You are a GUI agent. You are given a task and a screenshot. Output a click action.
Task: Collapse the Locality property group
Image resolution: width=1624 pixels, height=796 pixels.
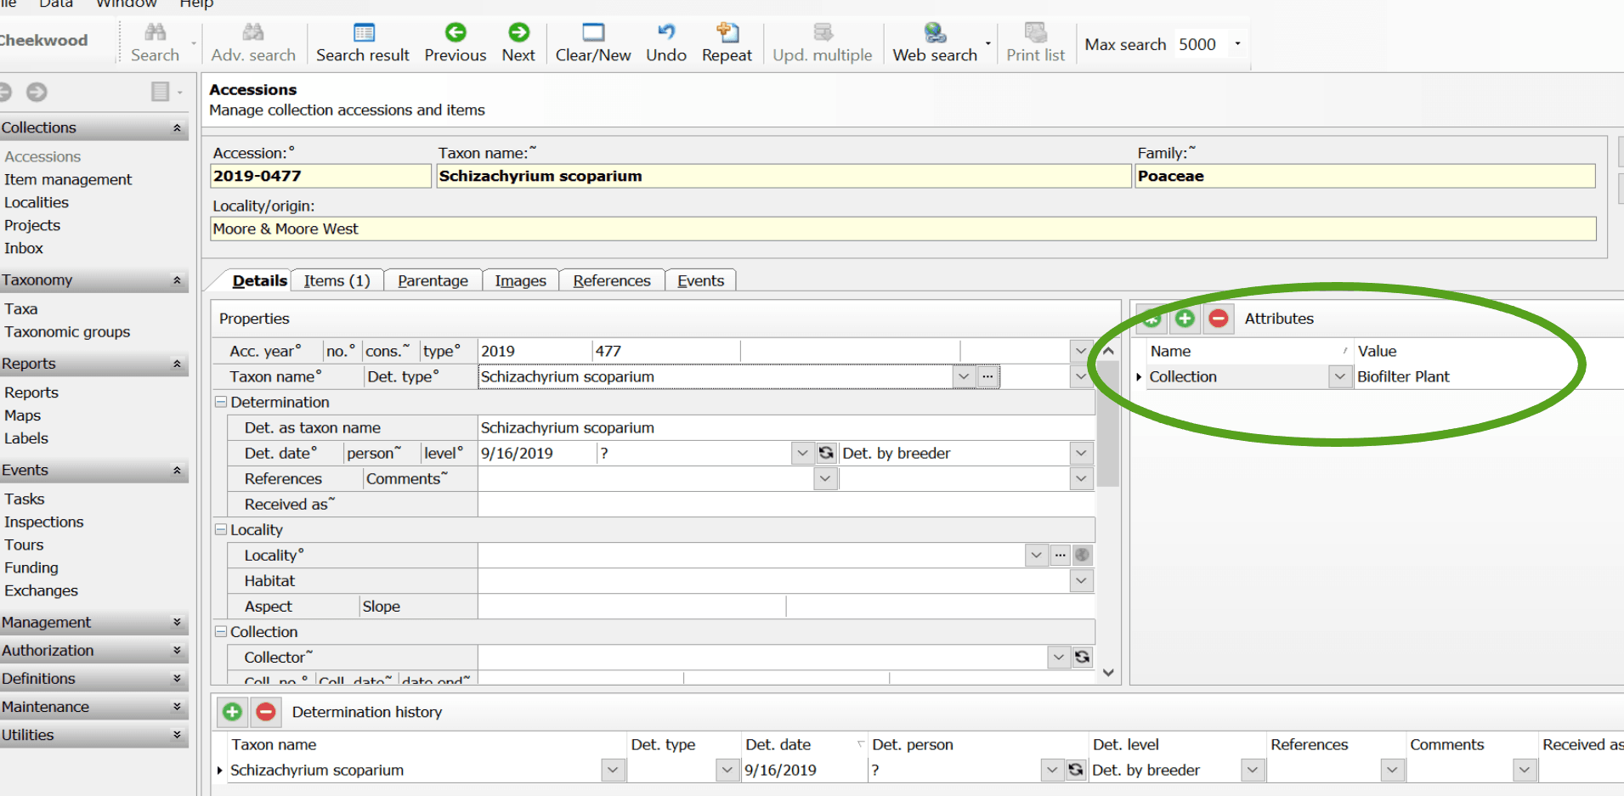[221, 529]
